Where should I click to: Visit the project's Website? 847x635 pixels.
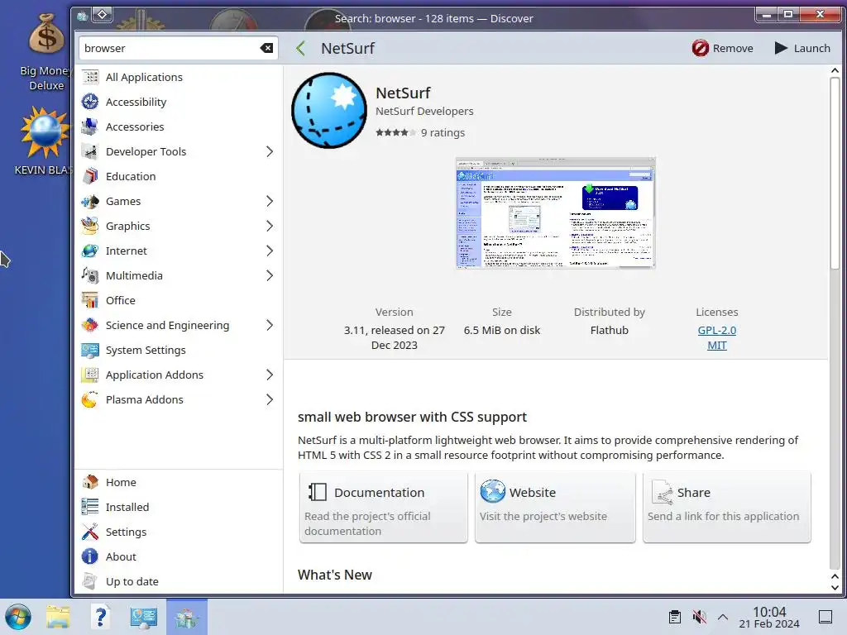click(x=555, y=508)
